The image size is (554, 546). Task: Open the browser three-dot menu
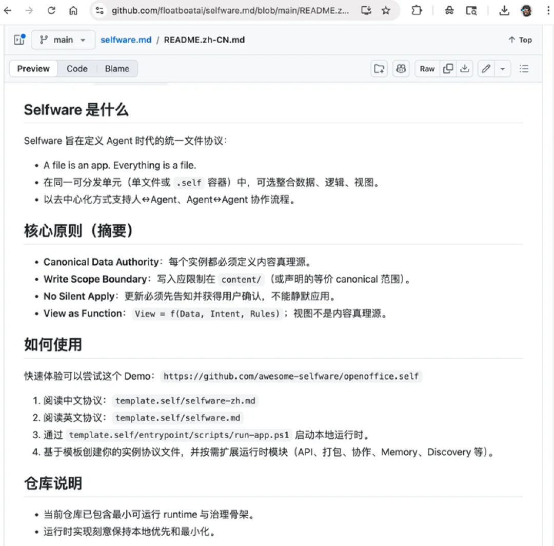tap(548, 11)
